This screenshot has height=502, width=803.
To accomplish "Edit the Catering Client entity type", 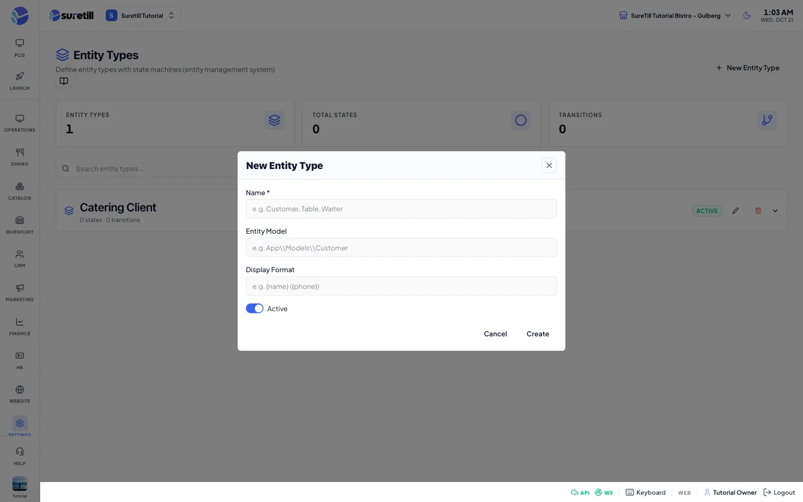I will [736, 211].
